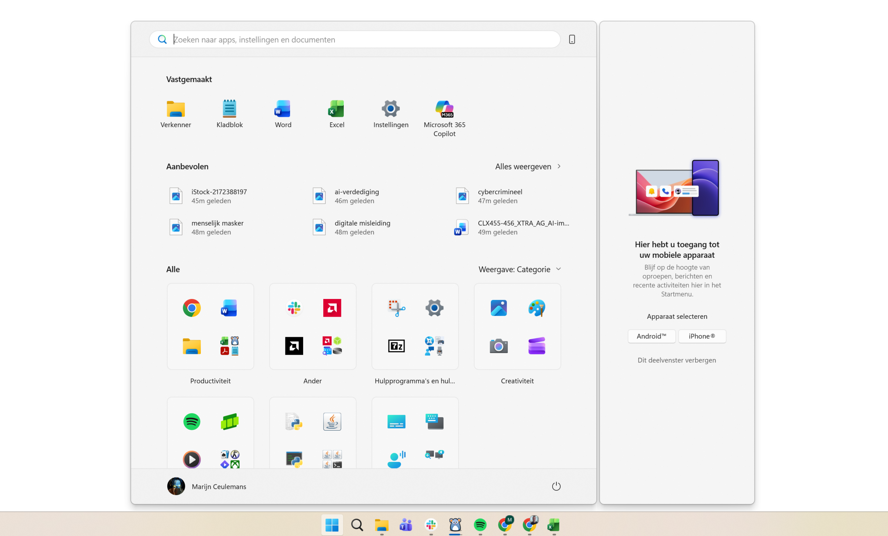Open Photos app in Creativiteit category
Image resolution: width=888 pixels, height=536 pixels.
pyautogui.click(x=498, y=308)
